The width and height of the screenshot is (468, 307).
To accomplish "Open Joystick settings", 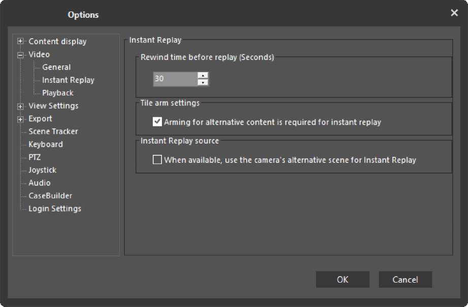I will (42, 170).
